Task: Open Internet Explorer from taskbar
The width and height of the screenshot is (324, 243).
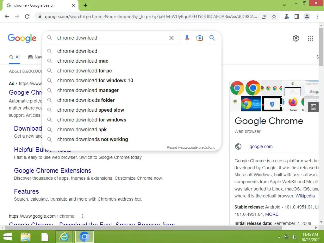Action: pyautogui.click(x=64, y=237)
